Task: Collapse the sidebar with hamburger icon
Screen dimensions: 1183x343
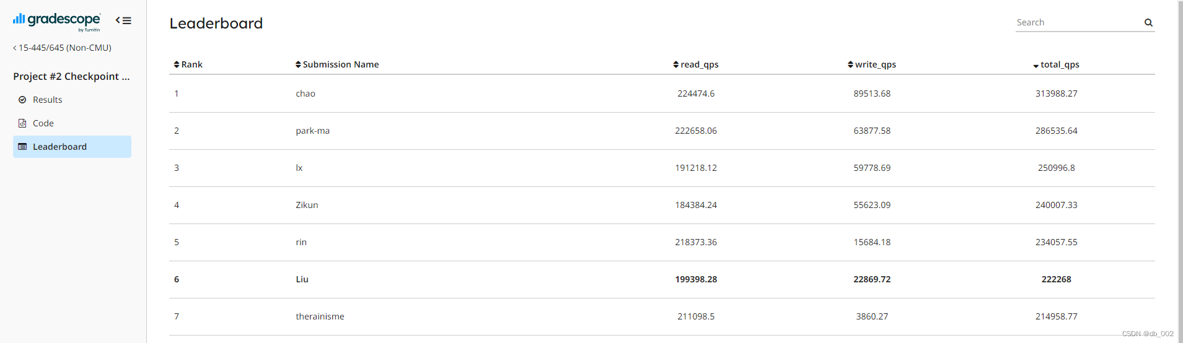Action: [x=123, y=20]
